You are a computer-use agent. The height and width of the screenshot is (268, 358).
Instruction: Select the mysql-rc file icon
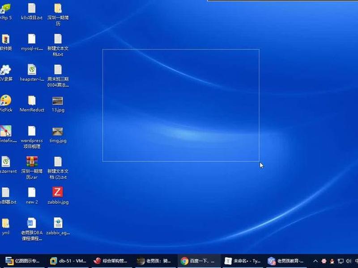pos(32,39)
